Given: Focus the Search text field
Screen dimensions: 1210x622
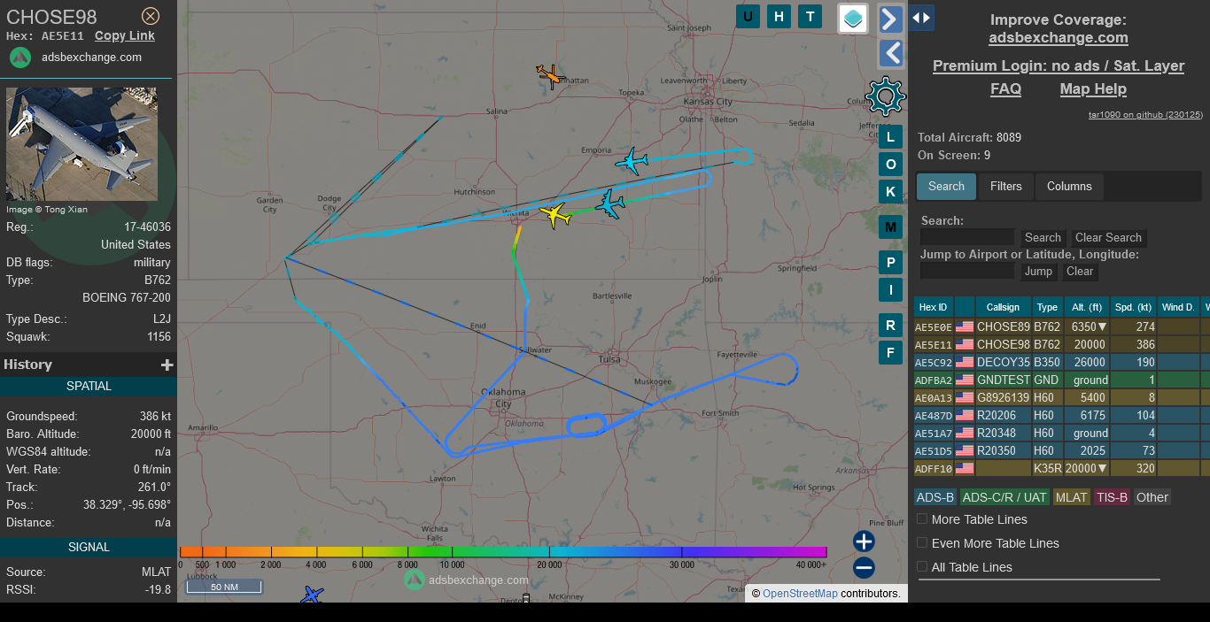Looking at the screenshot, I should (967, 237).
